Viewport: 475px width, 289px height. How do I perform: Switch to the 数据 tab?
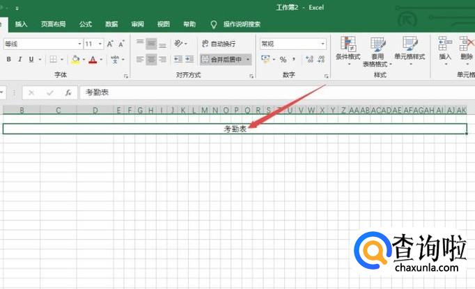(x=111, y=24)
